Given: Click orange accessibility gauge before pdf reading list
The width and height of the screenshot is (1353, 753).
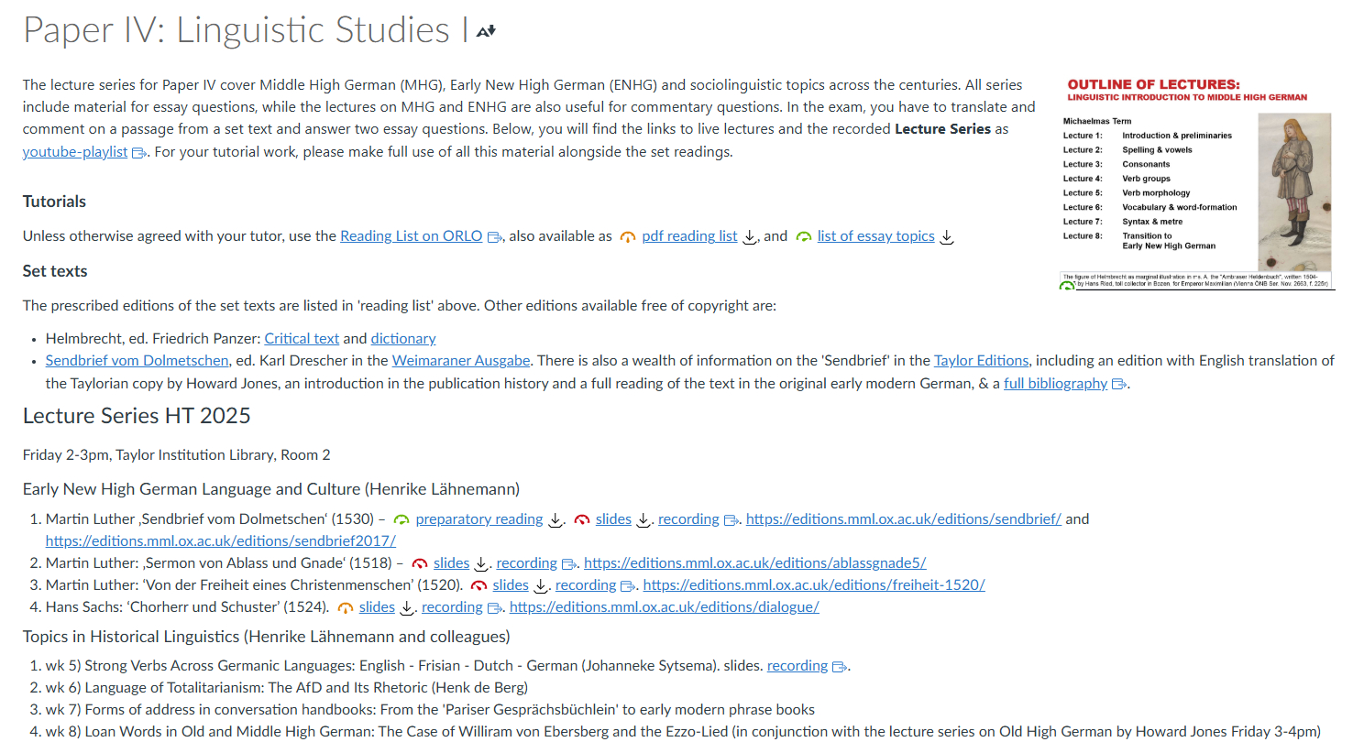Looking at the screenshot, I should tap(628, 237).
